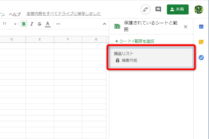
Task: Collapse the menus with the up chevron
Action: [x=104, y=24]
